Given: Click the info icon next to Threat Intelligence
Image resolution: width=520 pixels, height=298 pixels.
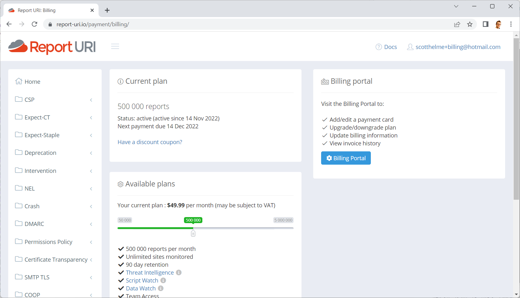Looking at the screenshot, I should [x=179, y=272].
